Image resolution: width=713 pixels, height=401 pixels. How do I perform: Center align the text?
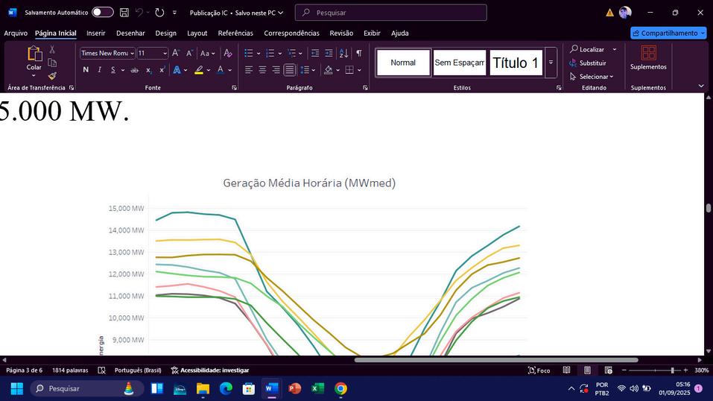point(262,69)
